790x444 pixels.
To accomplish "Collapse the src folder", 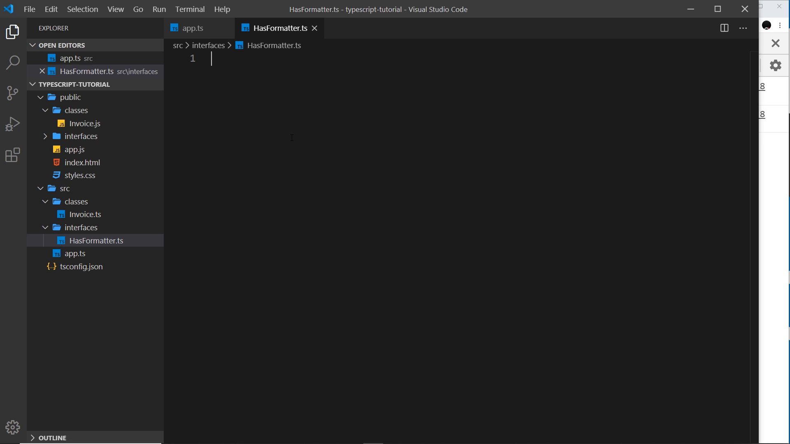I will (x=40, y=188).
